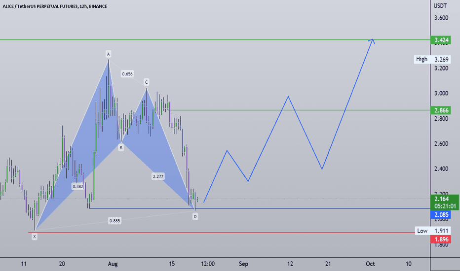Click the 2.800 price axis tick
460x271 pixels.
[x=441, y=119]
